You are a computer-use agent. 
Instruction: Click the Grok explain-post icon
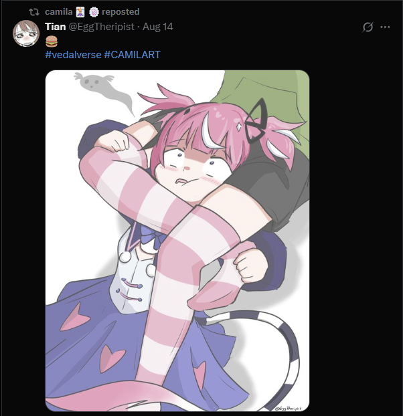click(368, 27)
